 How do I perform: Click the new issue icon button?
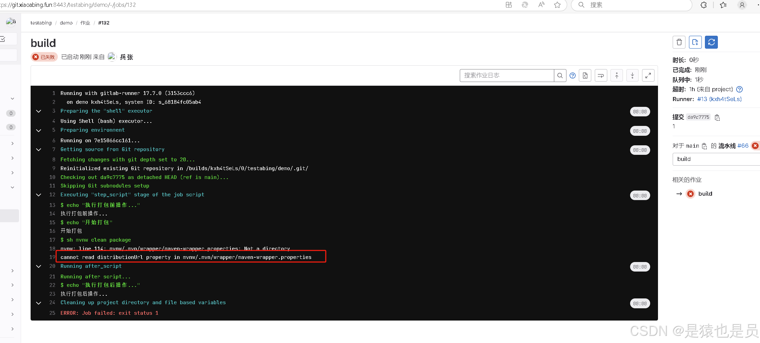[695, 42]
